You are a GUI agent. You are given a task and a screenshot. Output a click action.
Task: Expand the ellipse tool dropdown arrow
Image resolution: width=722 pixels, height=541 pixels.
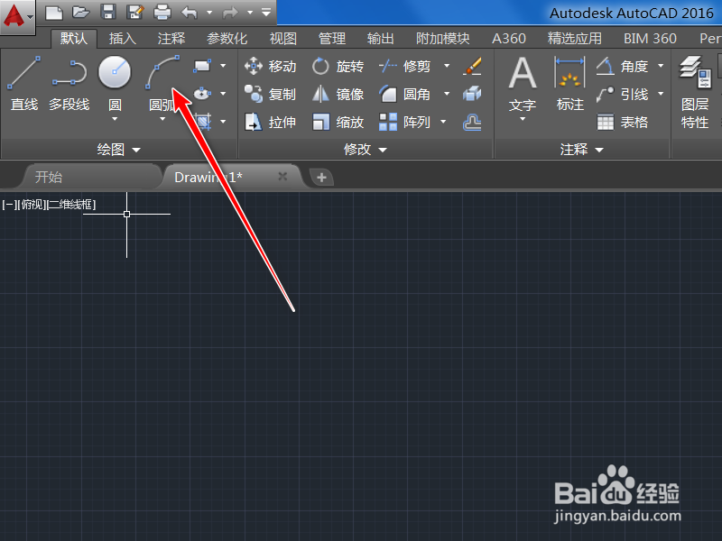[223, 94]
